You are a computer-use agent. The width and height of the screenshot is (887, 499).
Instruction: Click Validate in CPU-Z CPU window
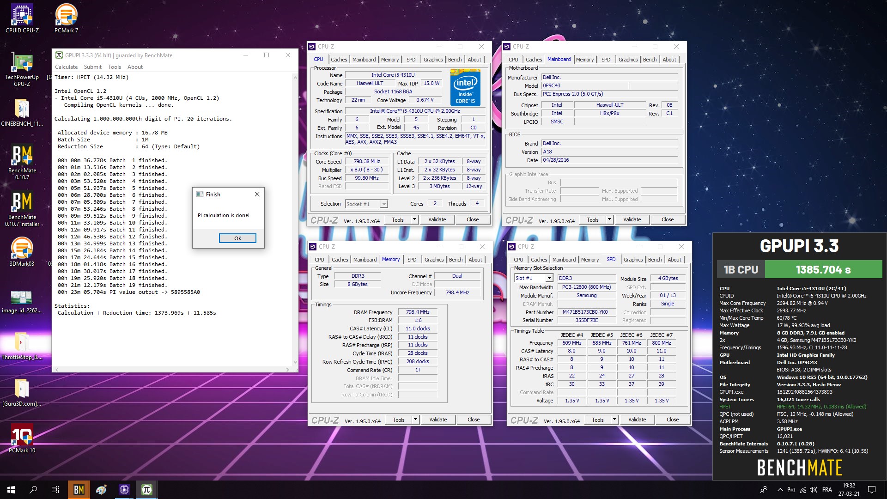click(437, 219)
